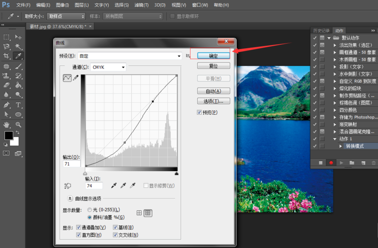Select the Eyedropper tool in the toolbox
Viewport: 378px width, 248px height.
18,56
